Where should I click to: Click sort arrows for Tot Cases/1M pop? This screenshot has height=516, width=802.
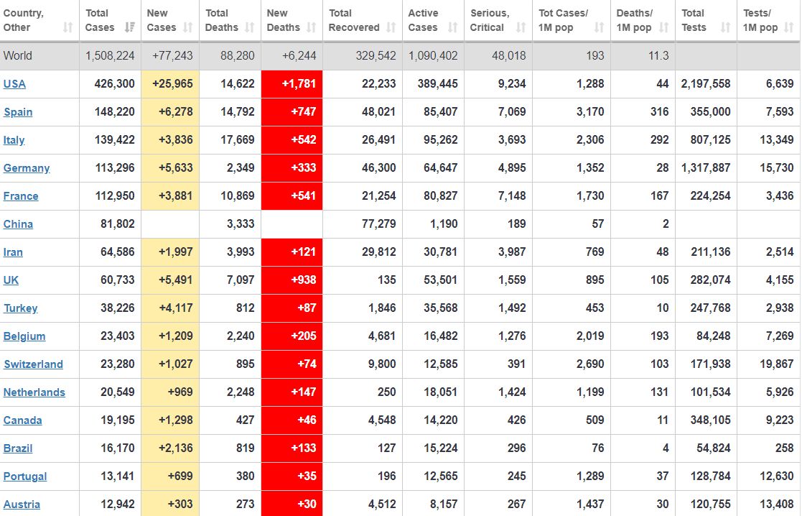(x=600, y=28)
